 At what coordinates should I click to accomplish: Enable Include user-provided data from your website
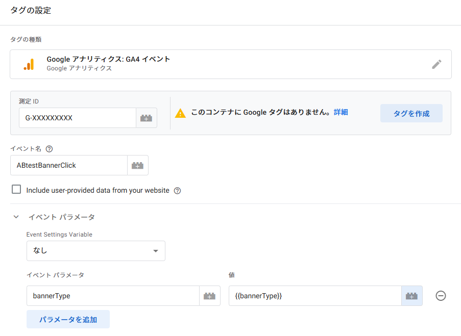point(17,190)
